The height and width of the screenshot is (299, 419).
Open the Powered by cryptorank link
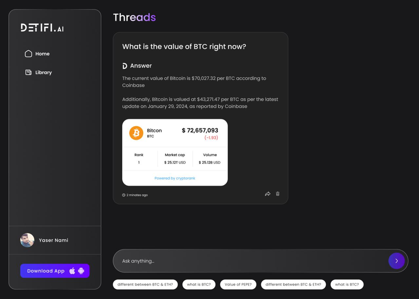pyautogui.click(x=175, y=178)
